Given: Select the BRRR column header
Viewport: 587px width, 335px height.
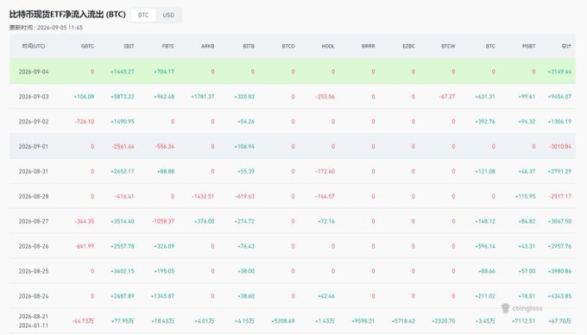Looking at the screenshot, I should (x=368, y=46).
